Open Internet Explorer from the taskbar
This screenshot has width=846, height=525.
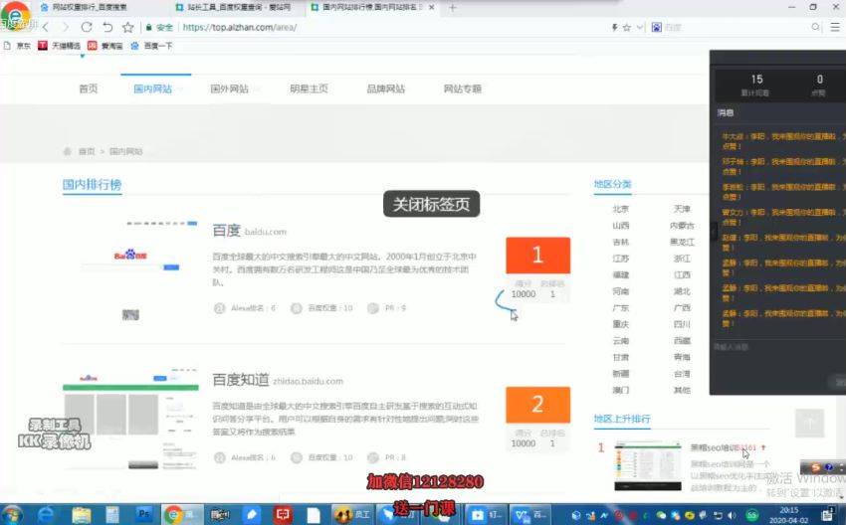tap(46, 515)
